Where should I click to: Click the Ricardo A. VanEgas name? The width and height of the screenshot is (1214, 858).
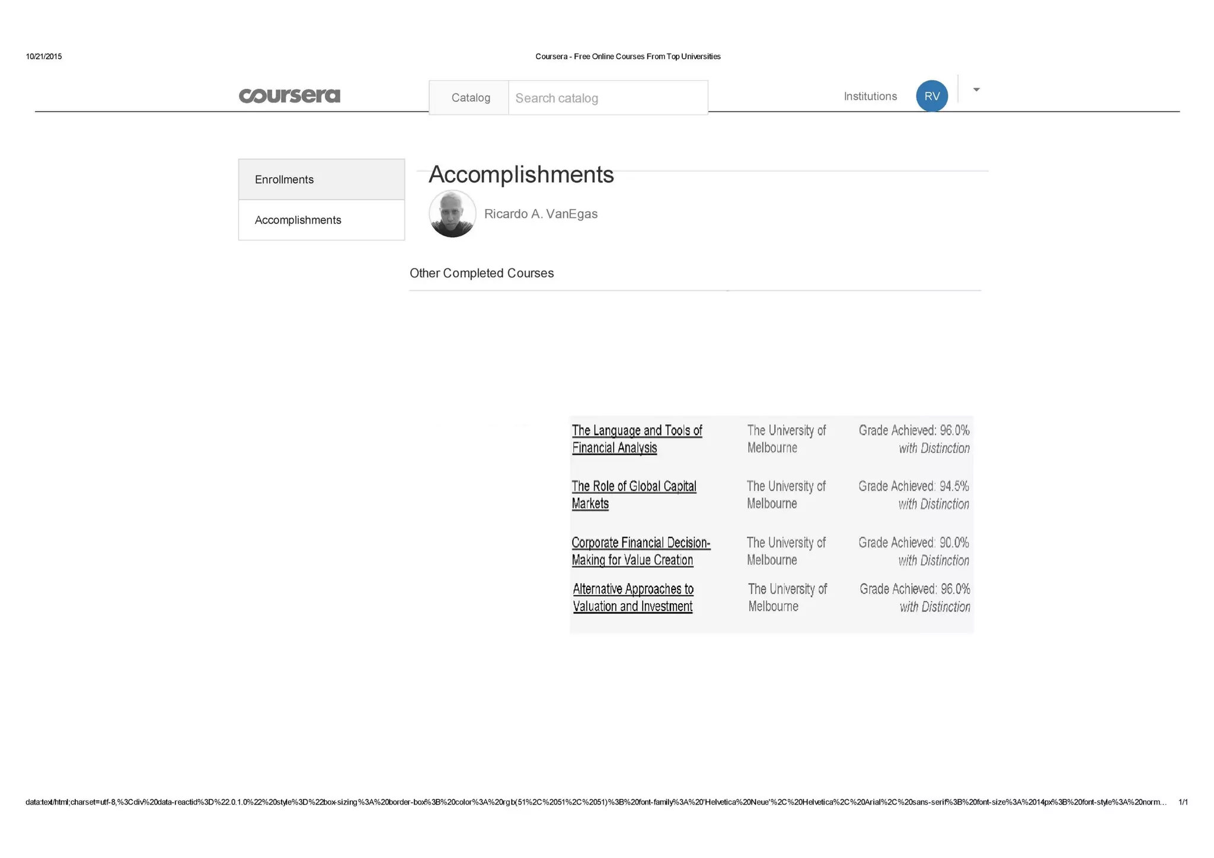[x=541, y=214]
